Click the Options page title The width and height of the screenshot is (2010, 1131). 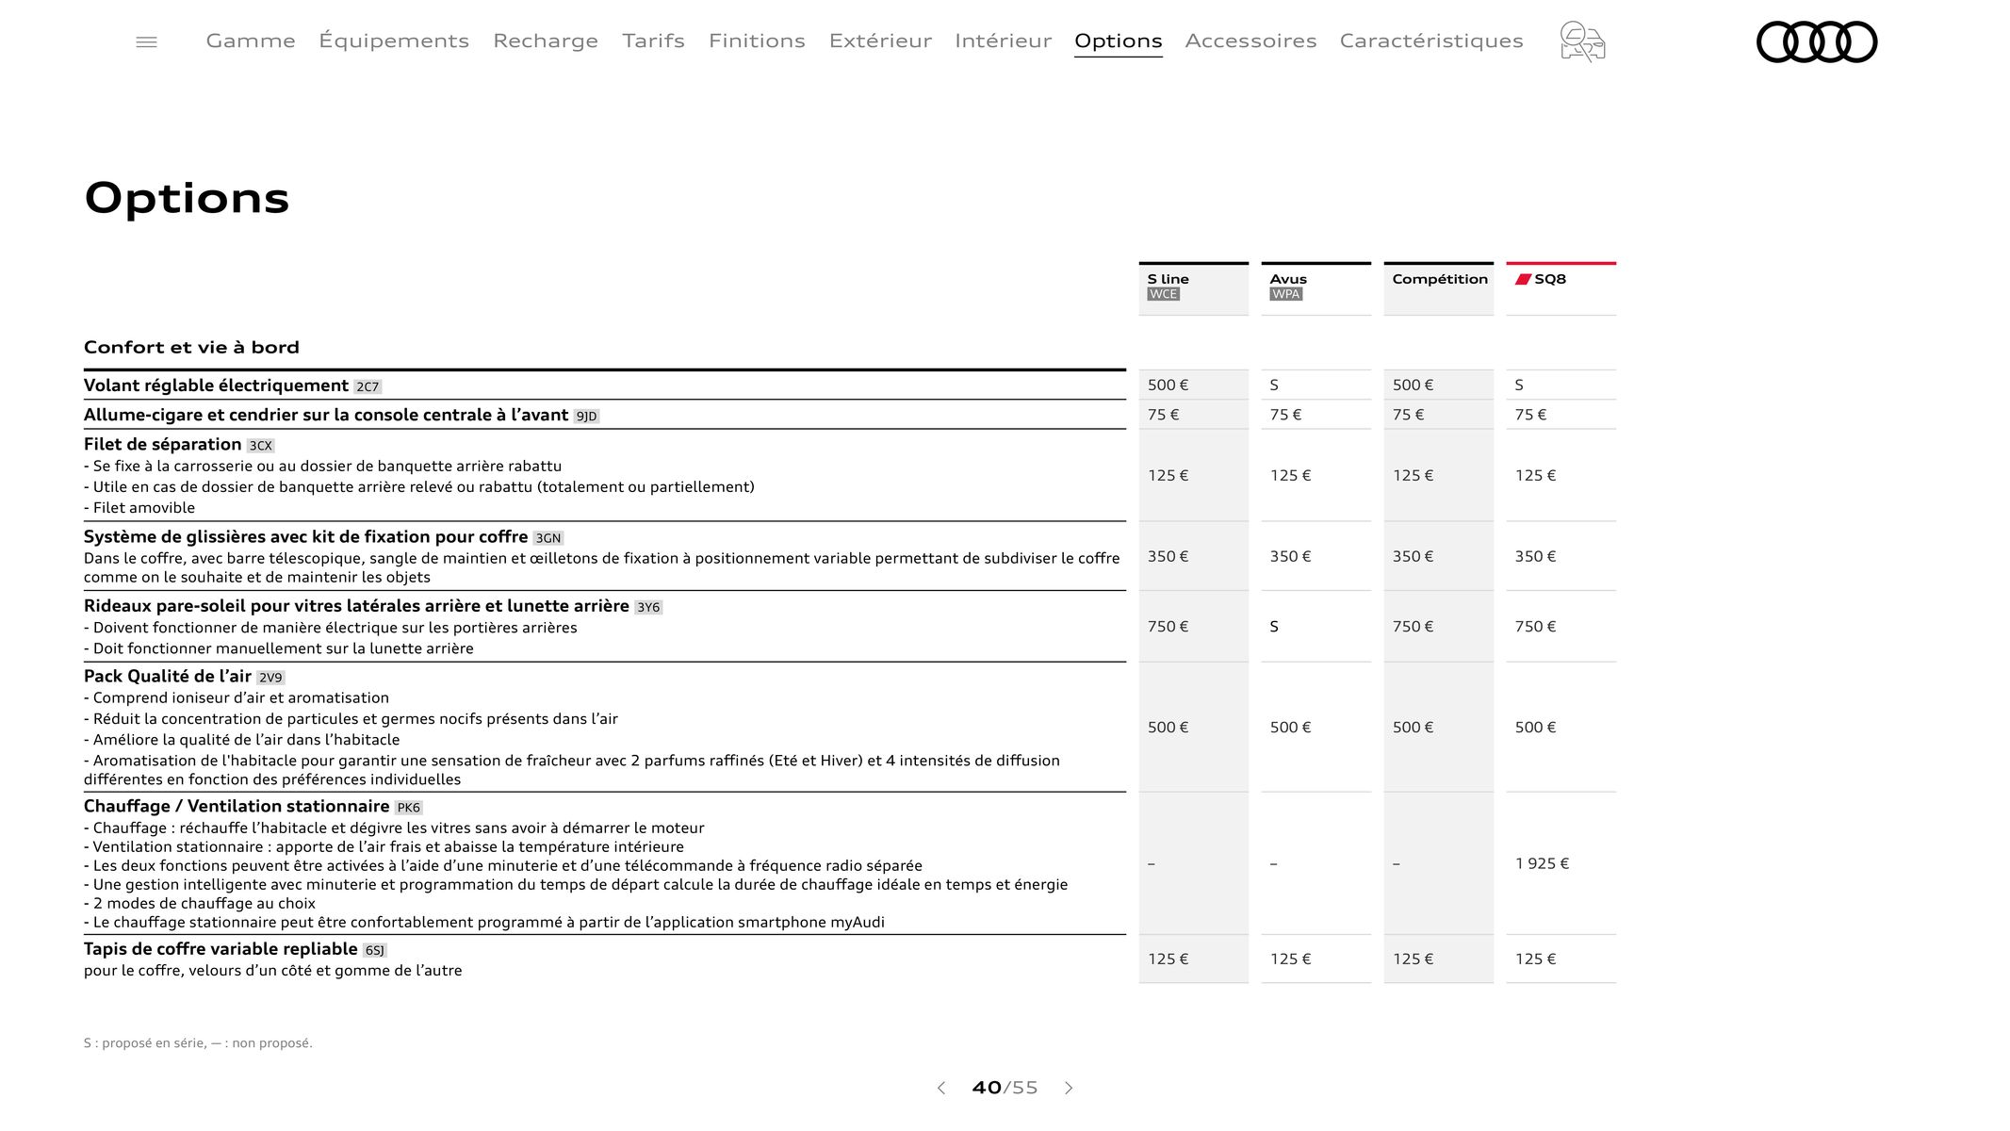(187, 199)
